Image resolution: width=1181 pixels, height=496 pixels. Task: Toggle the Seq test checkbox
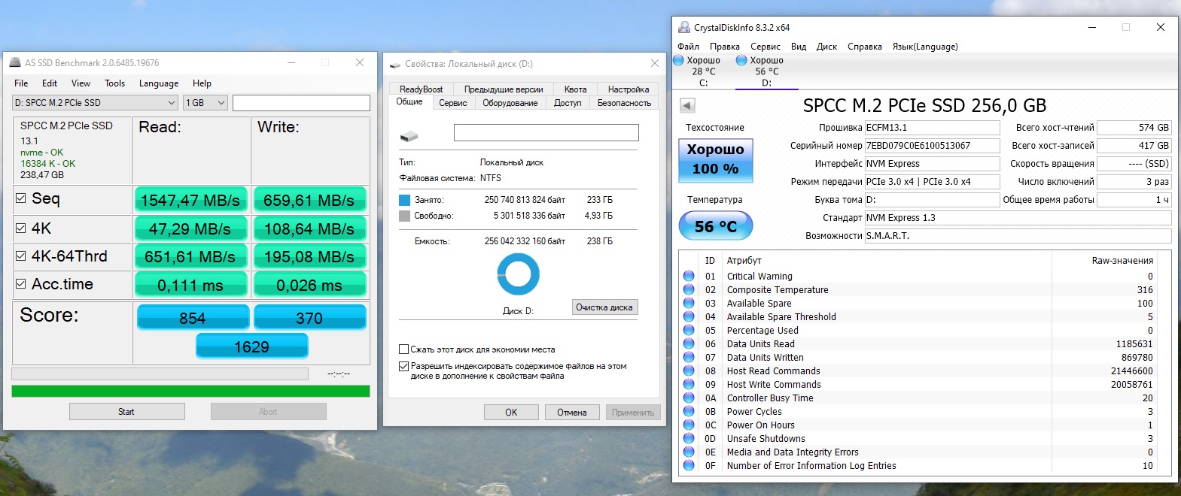[x=21, y=198]
